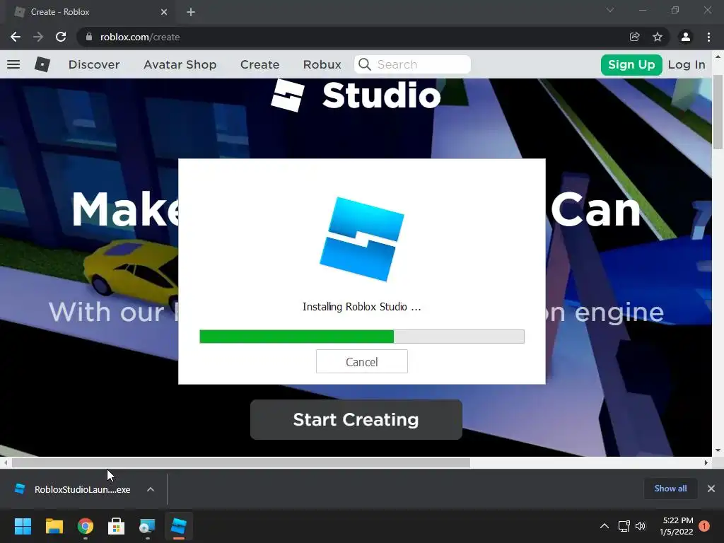Screen dimensions: 724x543
Task: Click the scroll left arrow
Action: [5, 462]
